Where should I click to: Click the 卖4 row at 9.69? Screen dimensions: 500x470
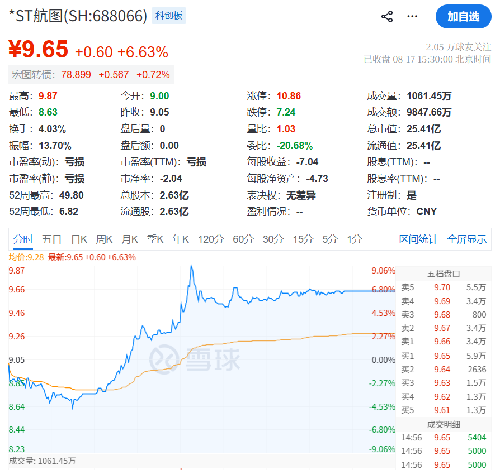[x=444, y=301]
